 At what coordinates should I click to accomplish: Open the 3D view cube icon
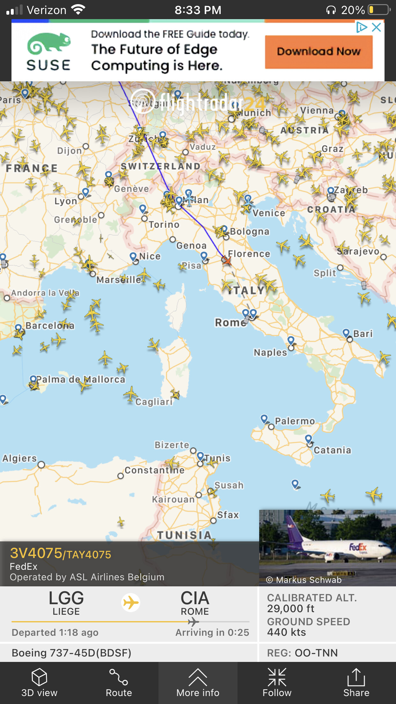[39, 677]
